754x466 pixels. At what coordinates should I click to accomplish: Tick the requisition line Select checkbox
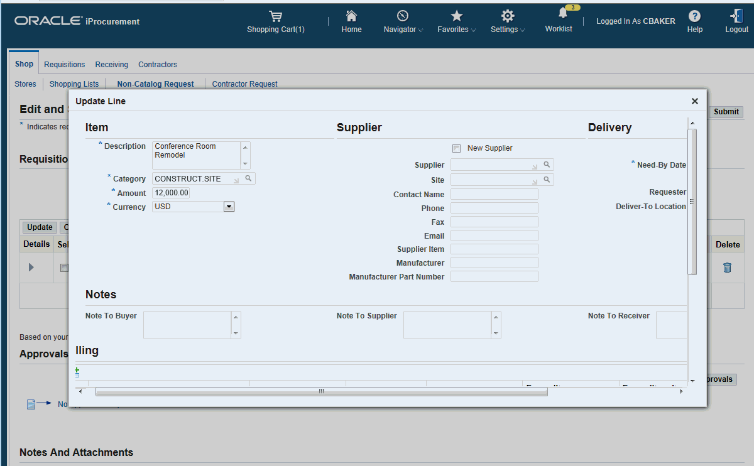64,268
